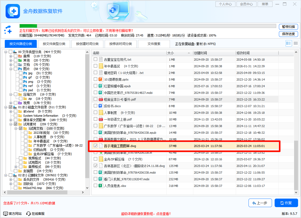Image resolution: width=301 pixels, height=218 pixels.
Task: Tick the 人员信息表.xlsx checkbox
Action: (95, 186)
